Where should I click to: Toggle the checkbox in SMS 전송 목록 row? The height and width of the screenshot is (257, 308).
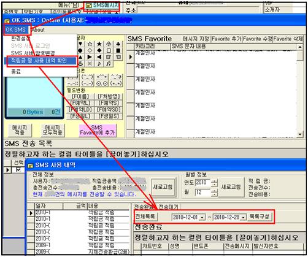[18, 169]
